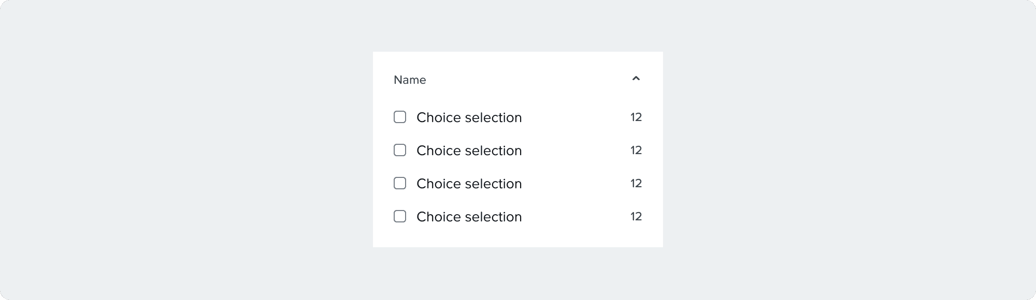Click empty space between first label and its count
The height and width of the screenshot is (300, 1036).
click(575, 117)
